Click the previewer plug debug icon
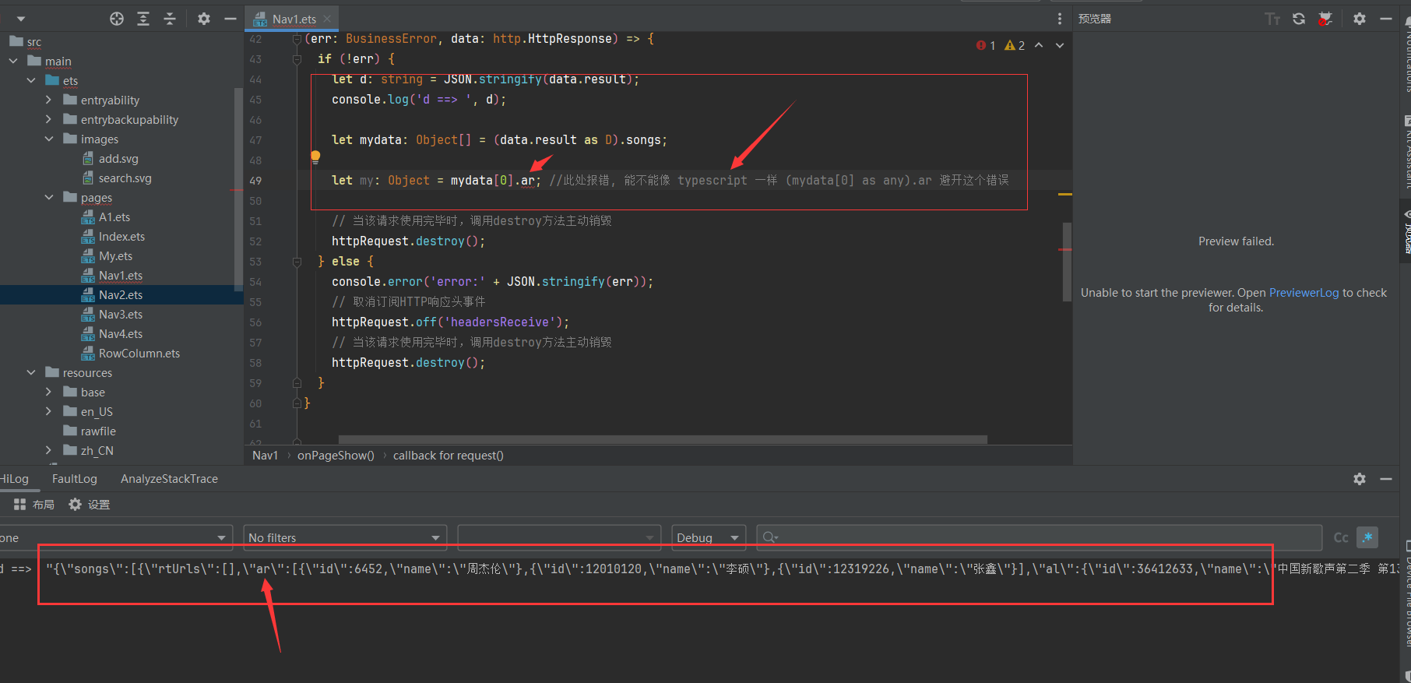The width and height of the screenshot is (1411, 683). pyautogui.click(x=1325, y=19)
